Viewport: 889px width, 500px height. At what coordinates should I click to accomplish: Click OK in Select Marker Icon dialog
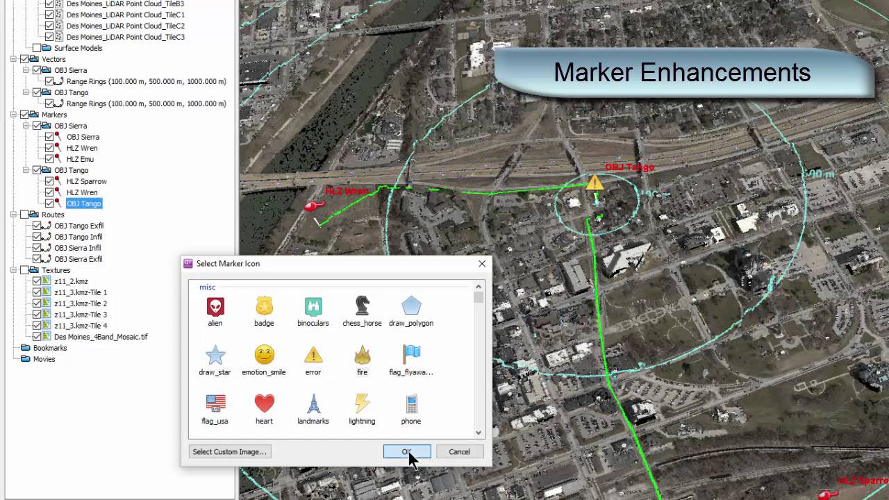point(407,451)
